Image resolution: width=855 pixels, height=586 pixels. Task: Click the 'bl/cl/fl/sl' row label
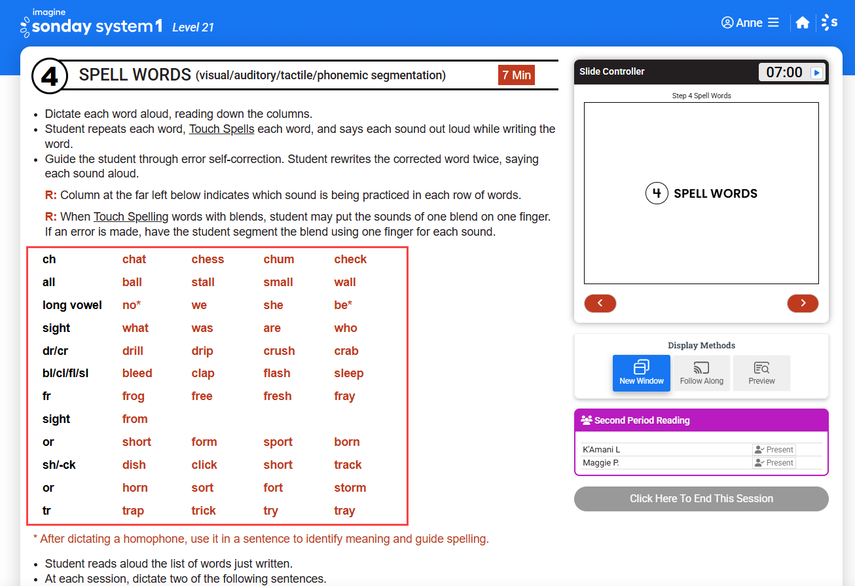(65, 373)
